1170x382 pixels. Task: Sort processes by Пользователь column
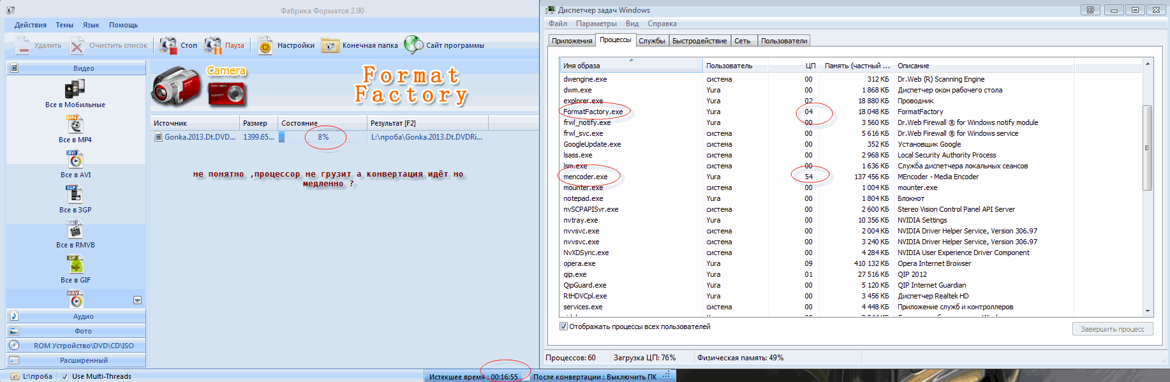point(735,66)
